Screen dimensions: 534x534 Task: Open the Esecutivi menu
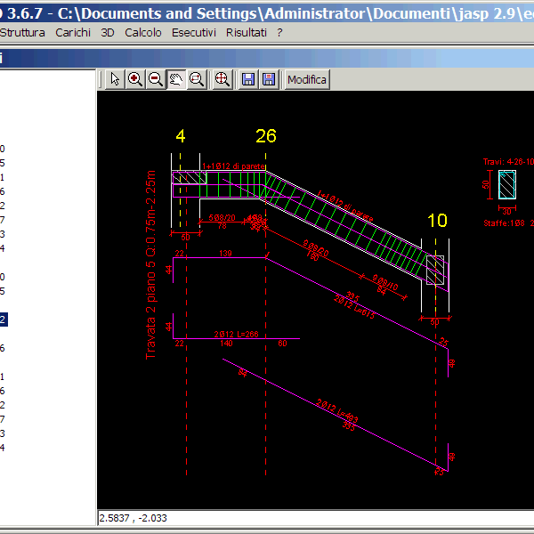(194, 33)
